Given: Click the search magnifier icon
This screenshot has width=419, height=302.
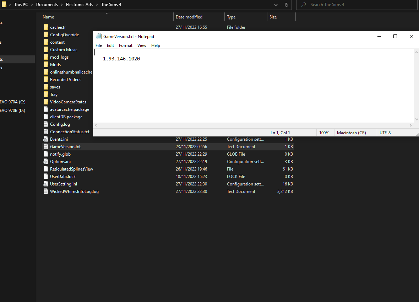Looking at the screenshot, I should [x=304, y=5].
